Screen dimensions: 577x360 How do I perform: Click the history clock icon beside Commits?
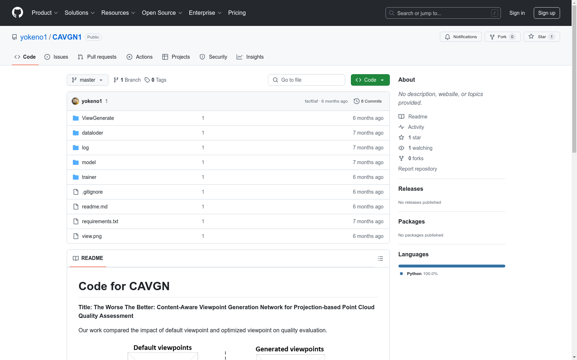click(x=357, y=101)
